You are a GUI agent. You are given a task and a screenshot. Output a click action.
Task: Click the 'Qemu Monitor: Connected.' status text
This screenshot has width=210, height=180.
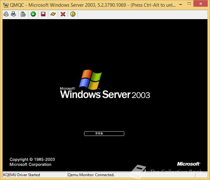[x=91, y=175]
